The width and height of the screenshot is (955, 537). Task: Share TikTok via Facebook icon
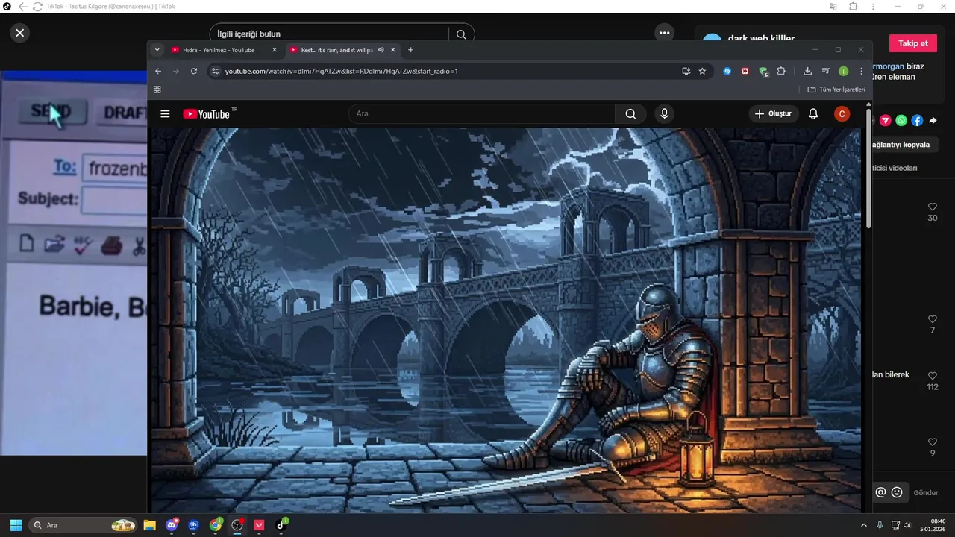(x=917, y=121)
